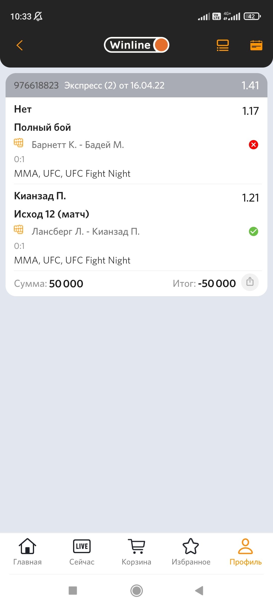Screen dimensions: 273x607
Task: Tap the green won-bet check icon
Action: (253, 231)
